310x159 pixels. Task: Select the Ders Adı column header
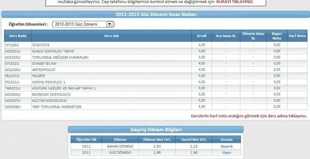pyautogui.click(x=112, y=36)
